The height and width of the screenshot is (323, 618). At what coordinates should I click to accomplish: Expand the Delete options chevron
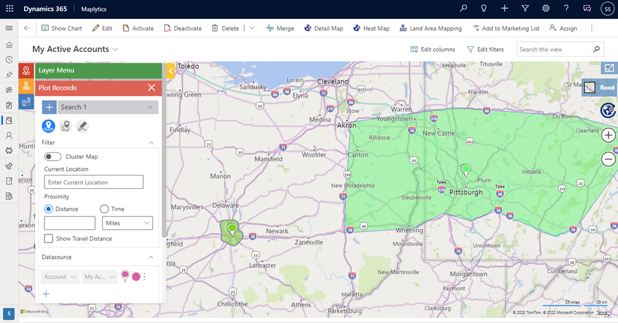[252, 28]
